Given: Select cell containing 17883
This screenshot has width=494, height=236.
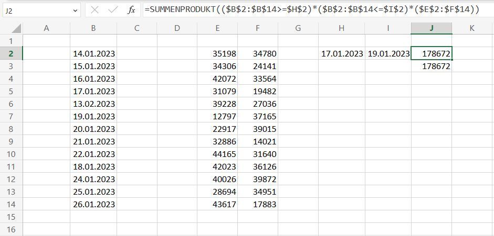Looking at the screenshot, I should [x=258, y=204].
